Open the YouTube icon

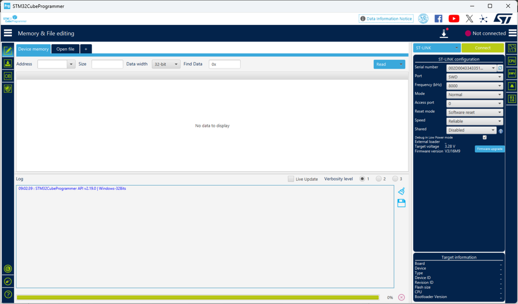tap(454, 19)
